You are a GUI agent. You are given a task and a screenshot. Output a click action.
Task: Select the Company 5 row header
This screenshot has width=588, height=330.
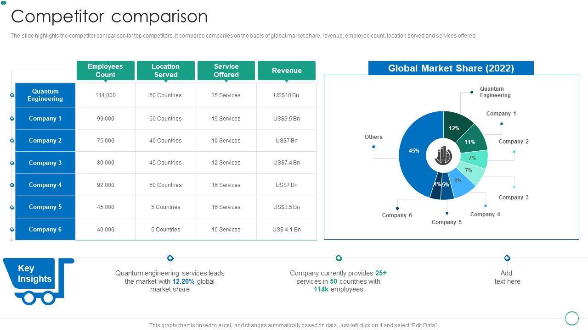coord(45,207)
